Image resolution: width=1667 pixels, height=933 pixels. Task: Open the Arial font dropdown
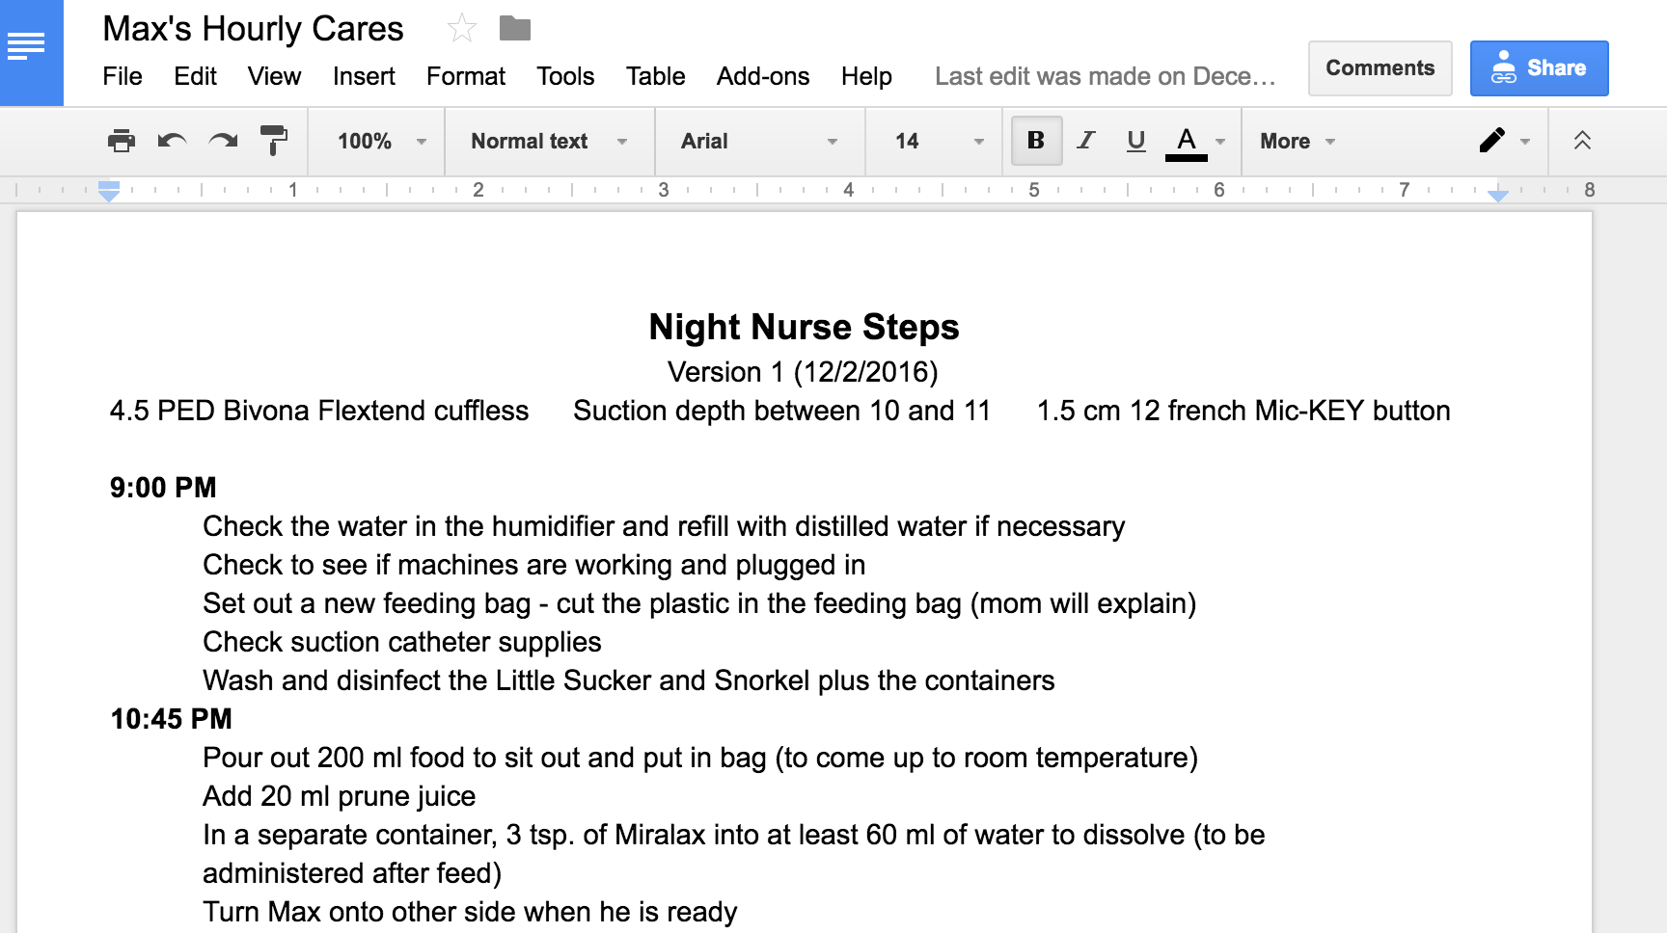click(759, 141)
